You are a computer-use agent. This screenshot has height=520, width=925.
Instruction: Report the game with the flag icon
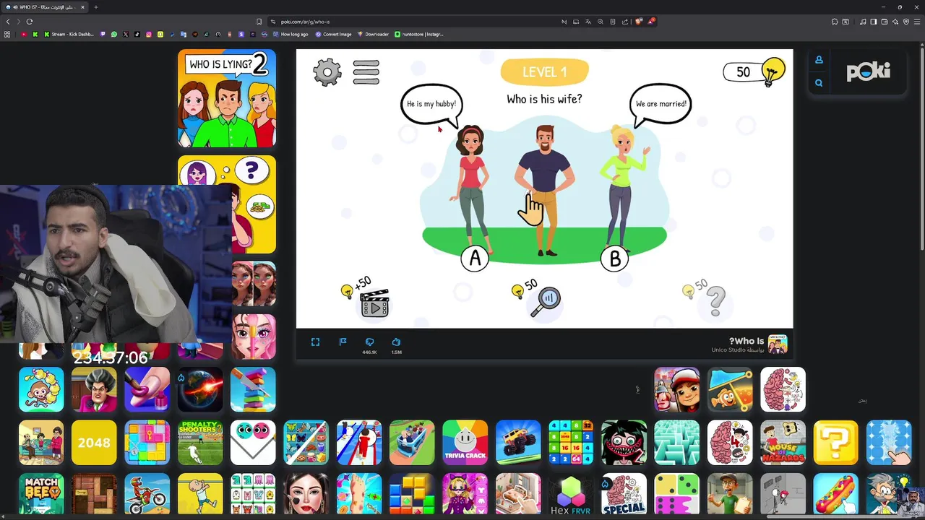click(x=343, y=342)
